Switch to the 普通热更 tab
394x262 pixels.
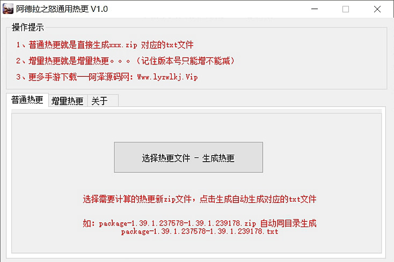[27, 100]
